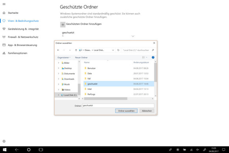
Task: Click the plus icon to add protected folder
Action: (x=63, y=25)
